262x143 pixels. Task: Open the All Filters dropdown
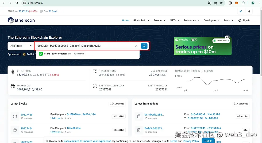[21, 46]
